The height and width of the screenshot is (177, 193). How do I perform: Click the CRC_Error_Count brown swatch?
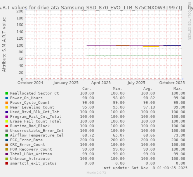[x=7, y=145]
